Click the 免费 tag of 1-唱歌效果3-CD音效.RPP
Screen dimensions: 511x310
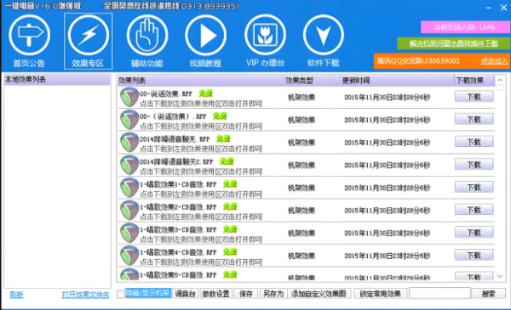(230, 229)
